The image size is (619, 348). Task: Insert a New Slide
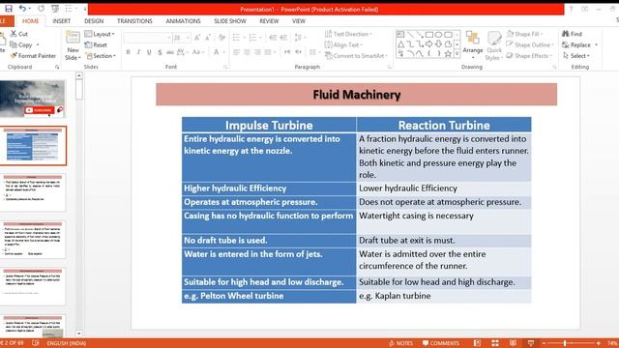pos(74,45)
